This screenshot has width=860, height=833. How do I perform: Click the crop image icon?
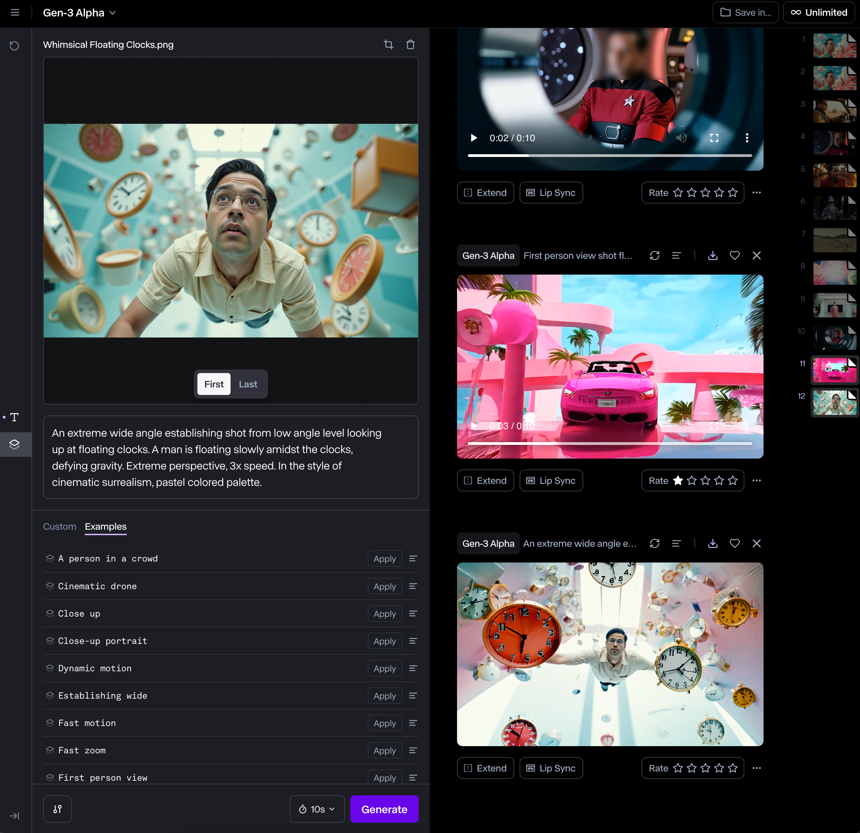click(x=388, y=44)
